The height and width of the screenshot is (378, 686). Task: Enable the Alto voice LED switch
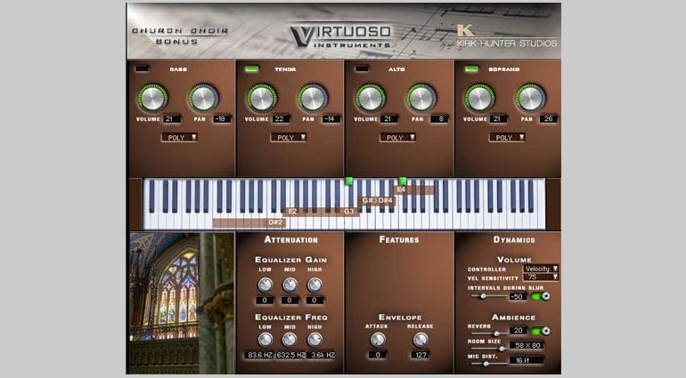tap(362, 68)
